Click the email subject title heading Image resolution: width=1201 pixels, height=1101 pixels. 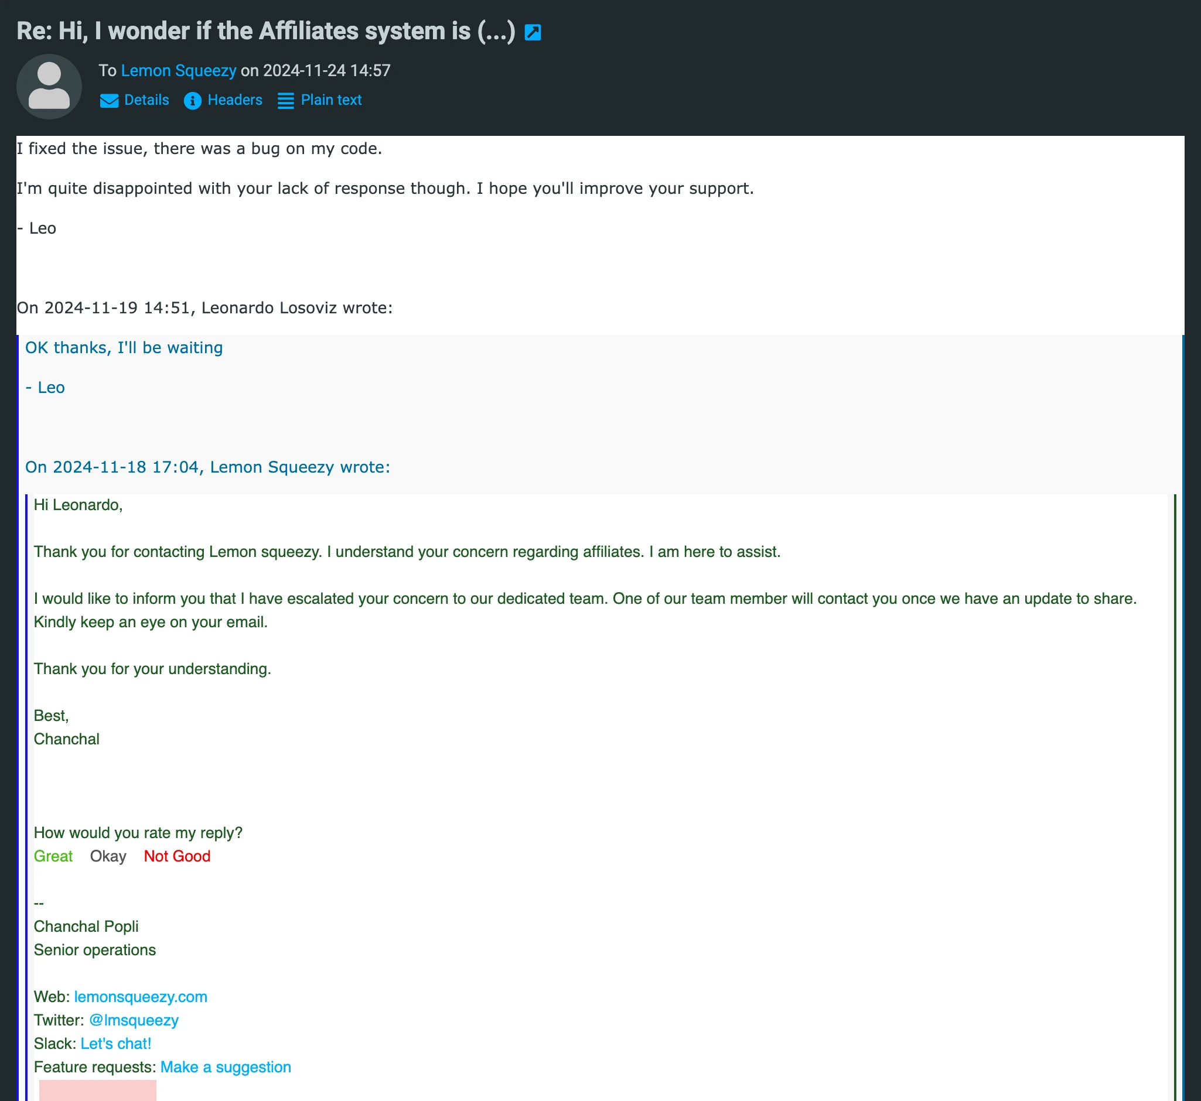click(x=265, y=30)
